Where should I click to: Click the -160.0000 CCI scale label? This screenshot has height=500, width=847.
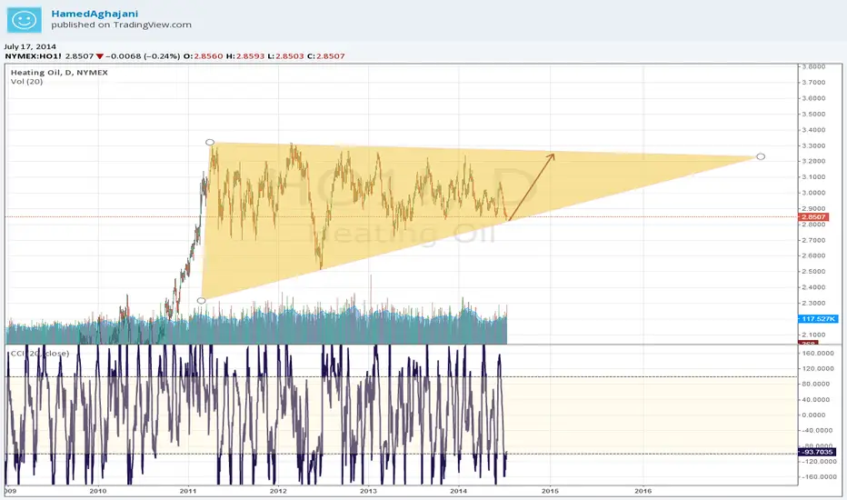818,476
